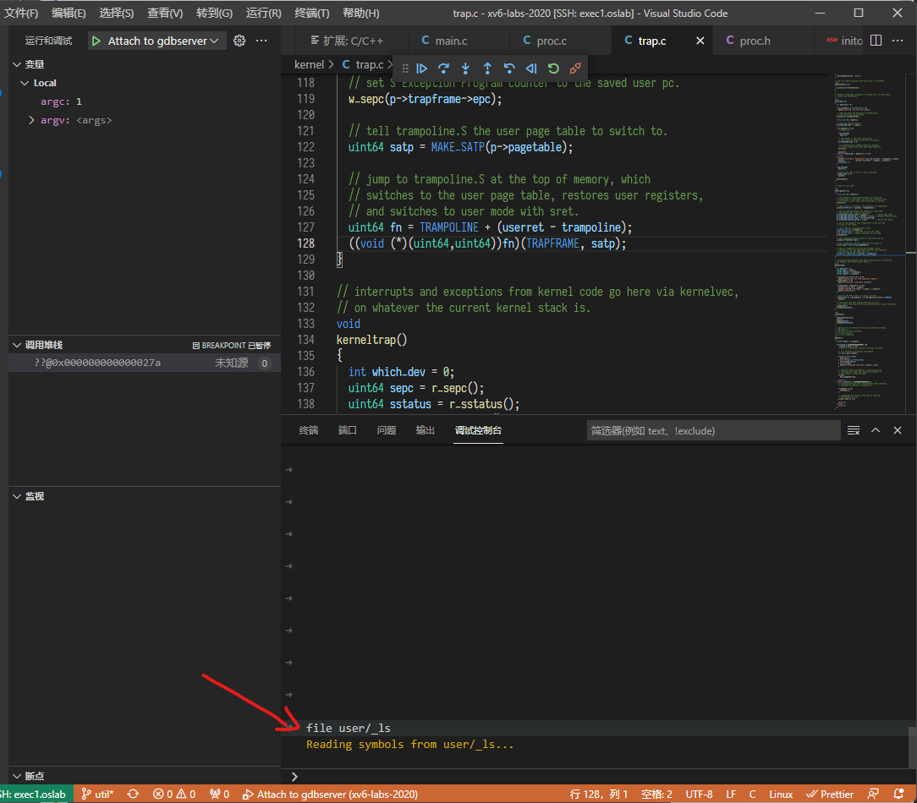Click forwarded ports indicator in status bar
This screenshot has width=917, height=803.
coord(220,795)
